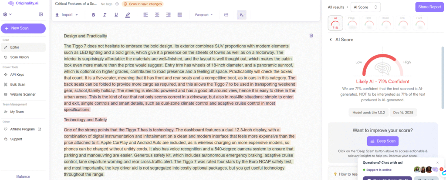
Task: Expand the Paragraph style dropdown
Action: (x=204, y=15)
